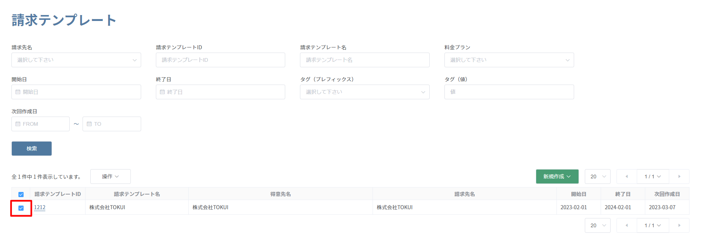Go to previous page using upper pager arrow
This screenshot has height=246, width=702.
626,177
